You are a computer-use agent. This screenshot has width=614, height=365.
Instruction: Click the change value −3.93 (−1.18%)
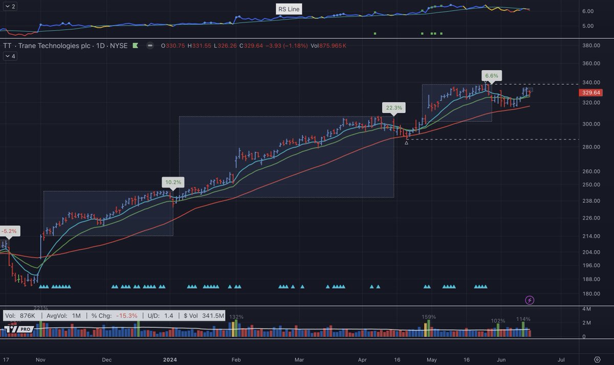coord(287,45)
